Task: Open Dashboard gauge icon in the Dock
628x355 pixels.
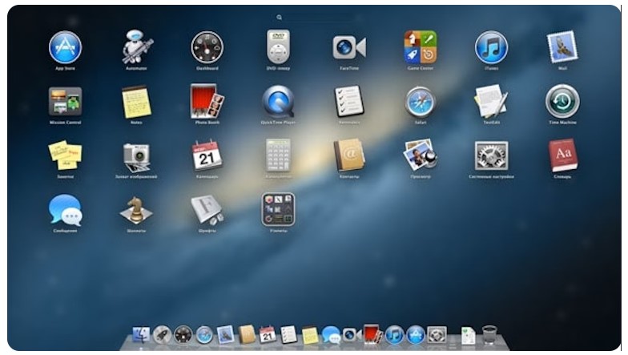Action: coord(183,335)
